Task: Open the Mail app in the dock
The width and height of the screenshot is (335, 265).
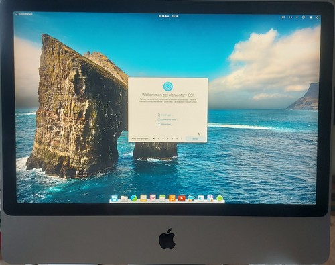Action: pyautogui.click(x=143, y=198)
